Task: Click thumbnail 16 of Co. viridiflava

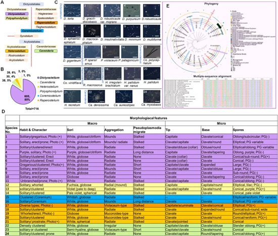Action: click(72, 74)
